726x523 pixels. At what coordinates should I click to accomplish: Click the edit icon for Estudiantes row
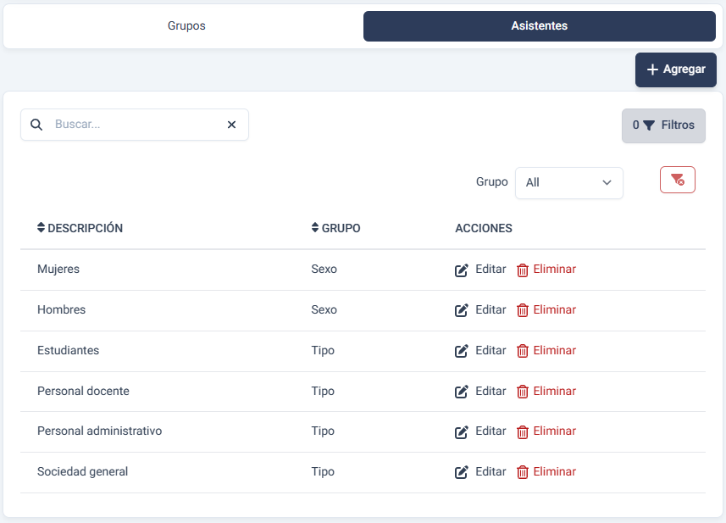tap(462, 351)
